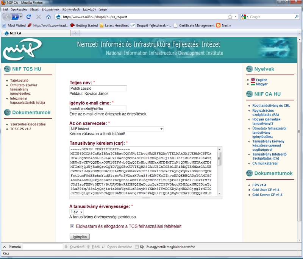Go to the Home page icon
Image resolution: width=303 pixels, height=259 pixels.
(x=48, y=17)
